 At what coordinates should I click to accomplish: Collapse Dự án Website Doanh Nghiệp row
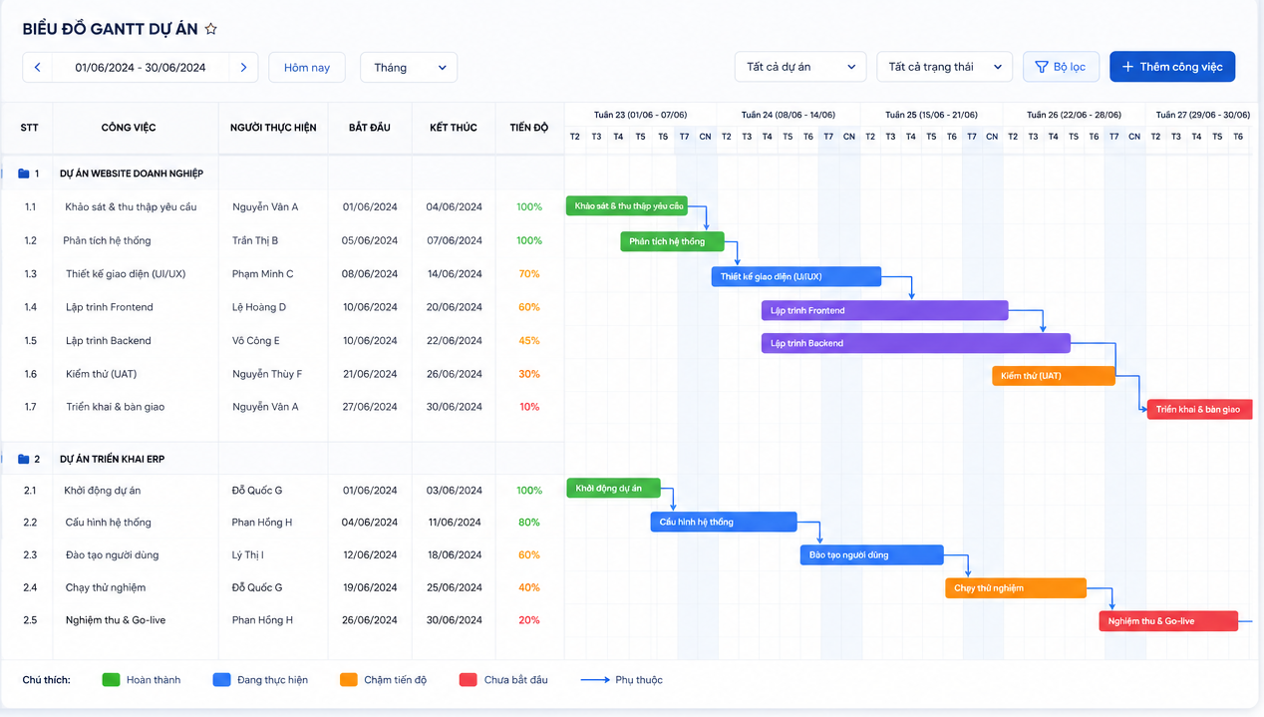pos(282,174)
